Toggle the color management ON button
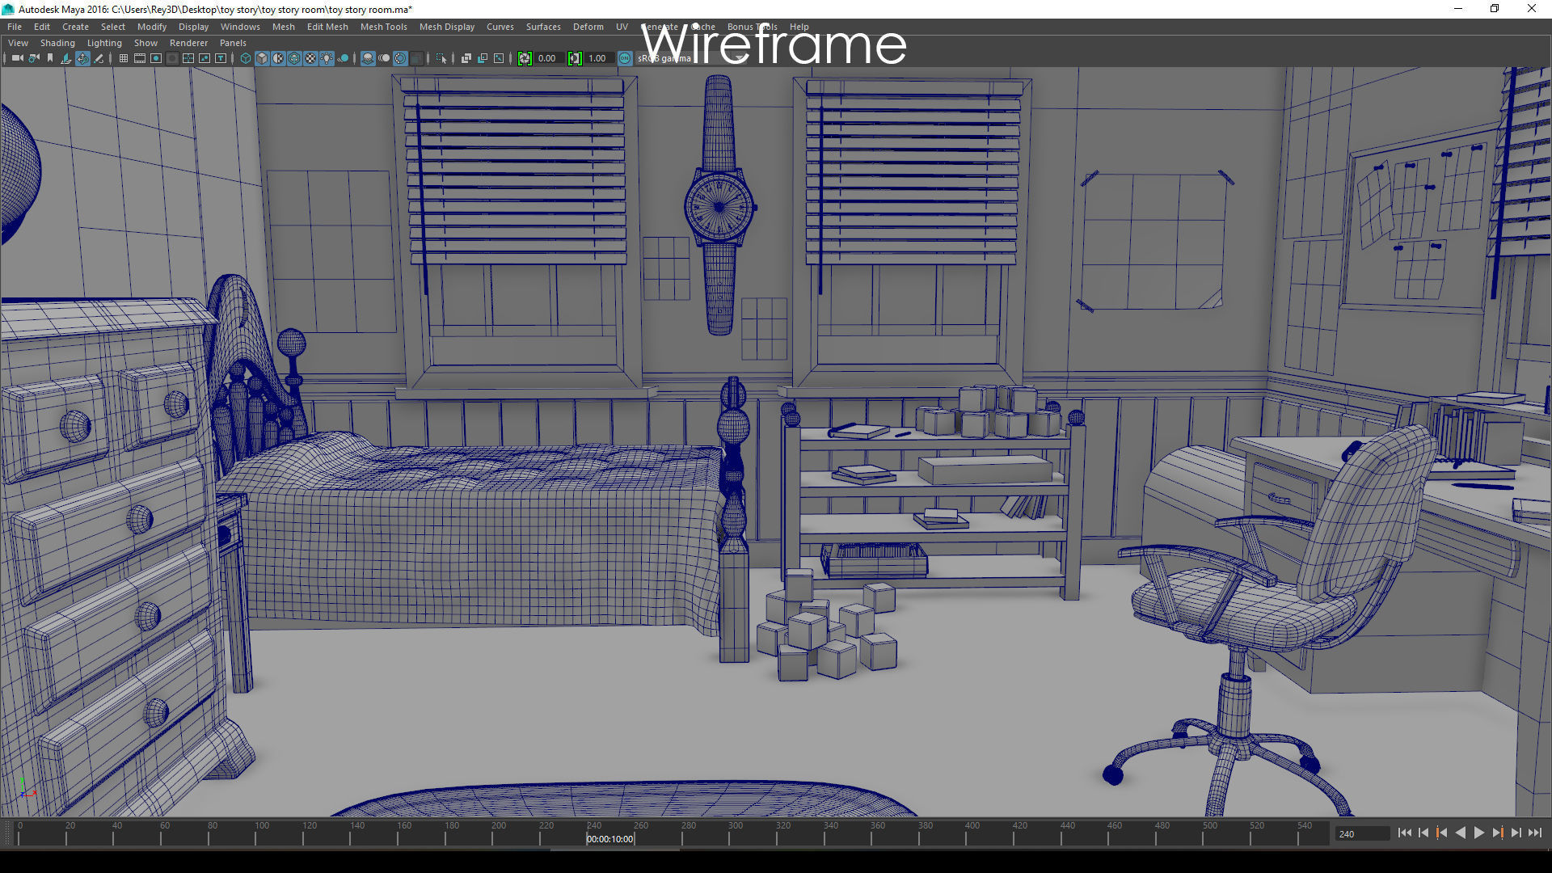This screenshot has height=873, width=1552. [x=625, y=58]
